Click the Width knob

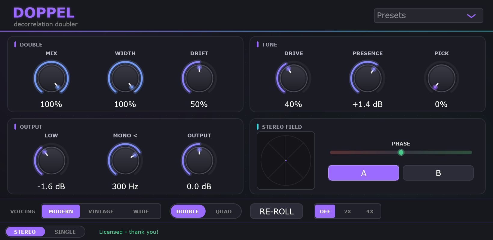[125, 78]
